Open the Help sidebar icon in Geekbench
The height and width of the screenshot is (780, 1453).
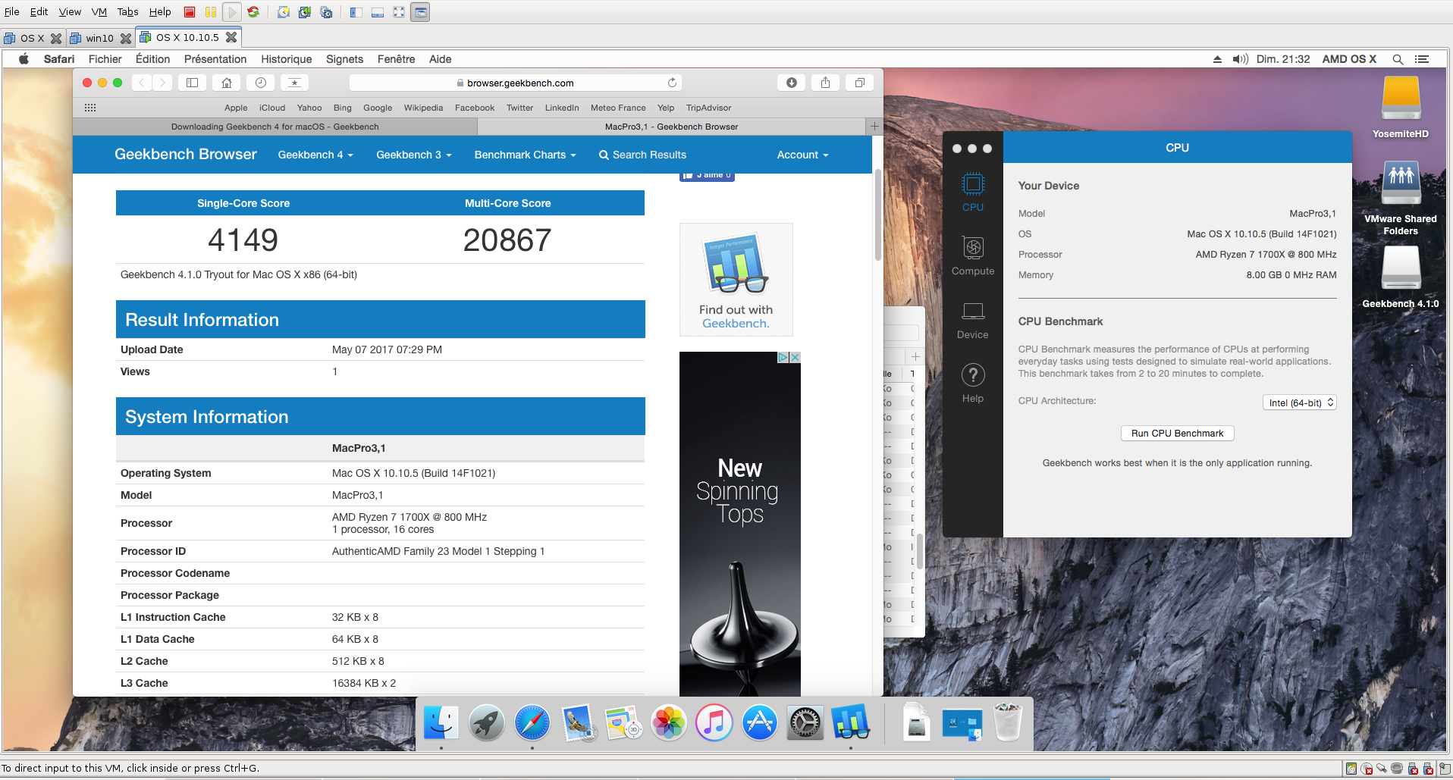pyautogui.click(x=973, y=383)
